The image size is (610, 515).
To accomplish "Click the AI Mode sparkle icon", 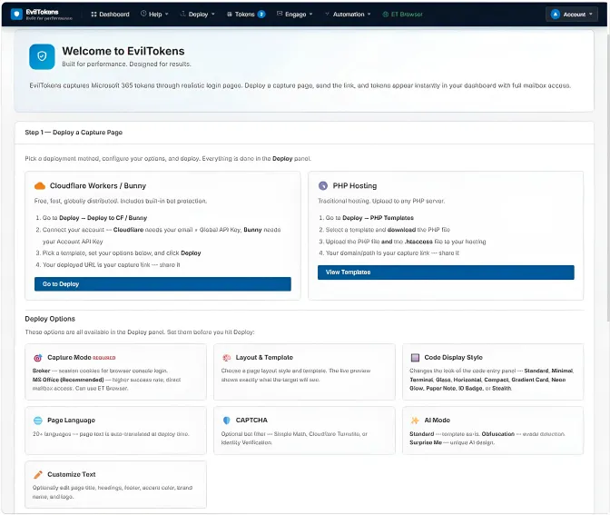I will click(415, 421).
